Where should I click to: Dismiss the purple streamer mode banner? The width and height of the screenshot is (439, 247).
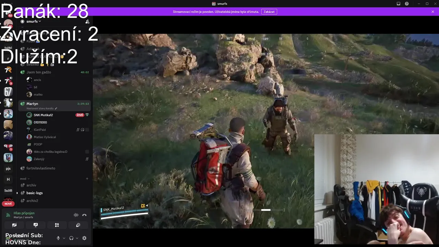pos(433,12)
